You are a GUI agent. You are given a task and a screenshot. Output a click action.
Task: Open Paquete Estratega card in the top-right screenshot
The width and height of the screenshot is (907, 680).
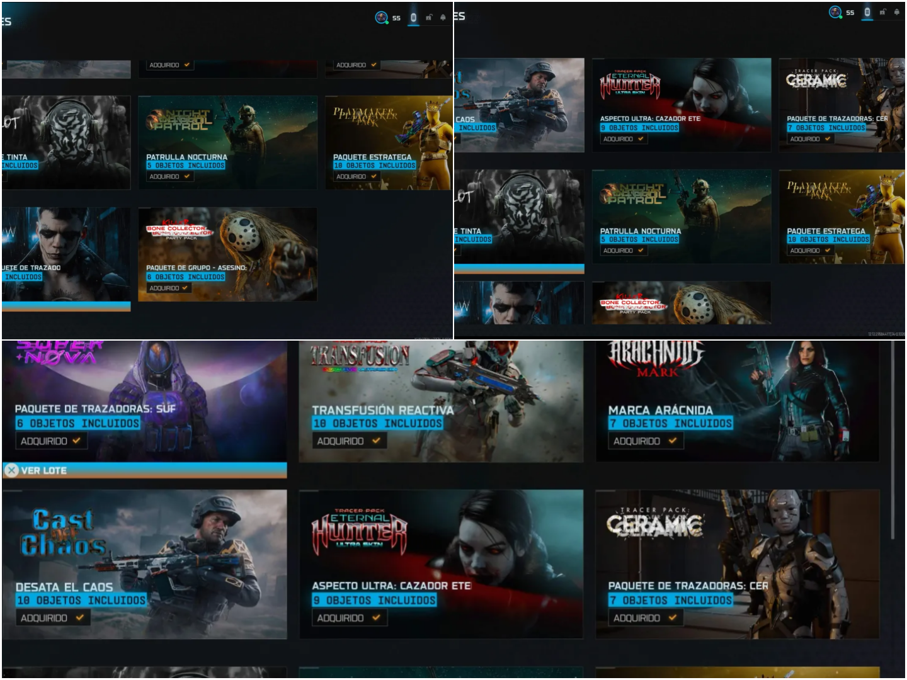click(841, 217)
